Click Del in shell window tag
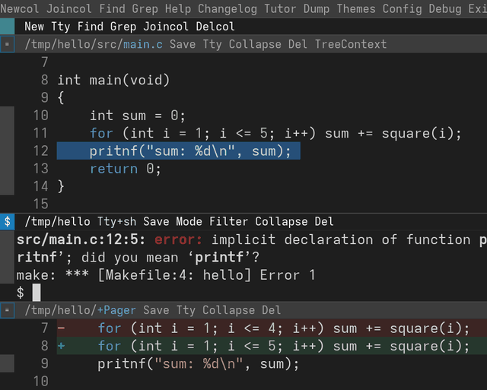This screenshot has width=487, height=390. click(324, 221)
